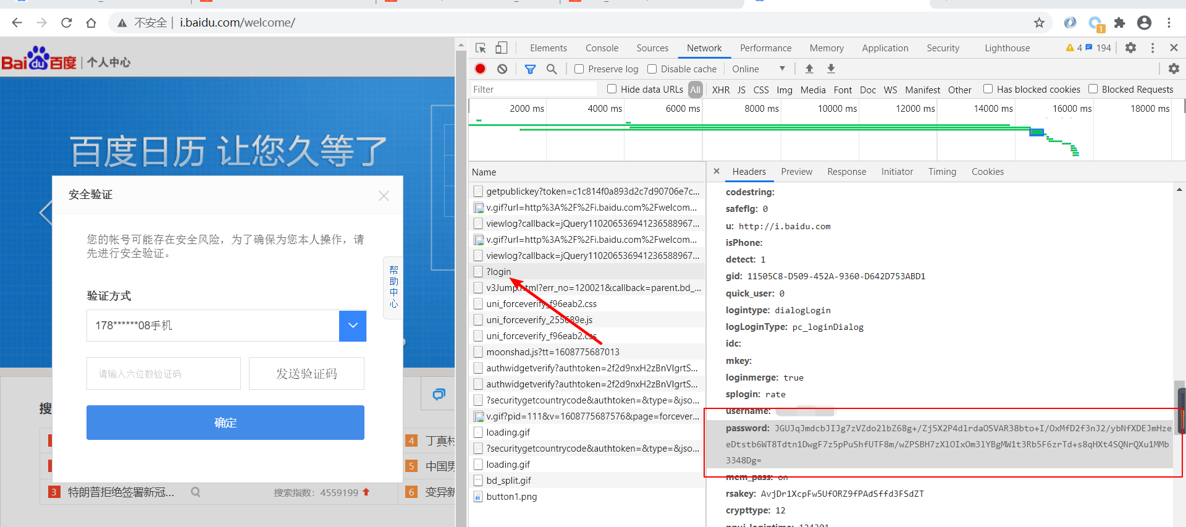The height and width of the screenshot is (527, 1186).
Task: Click the chat bubble icon on page
Action: [439, 394]
